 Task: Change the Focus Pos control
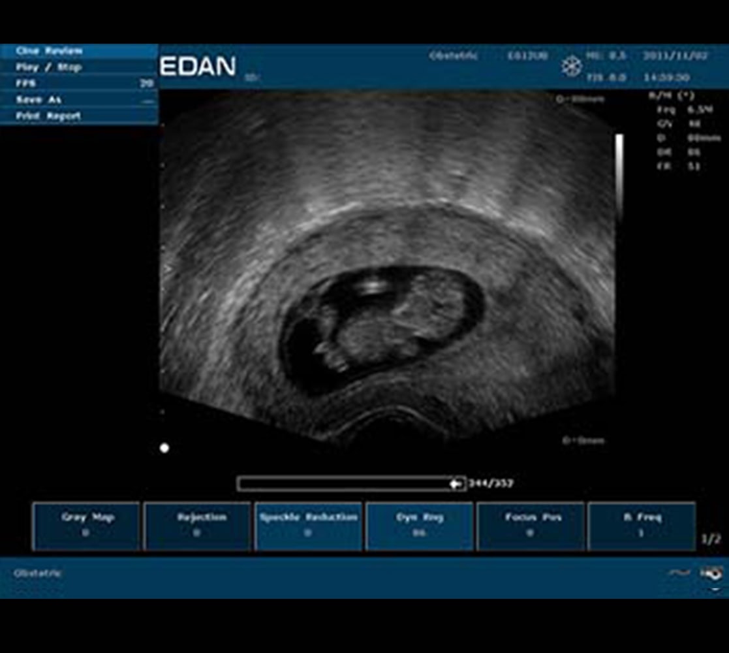point(531,526)
